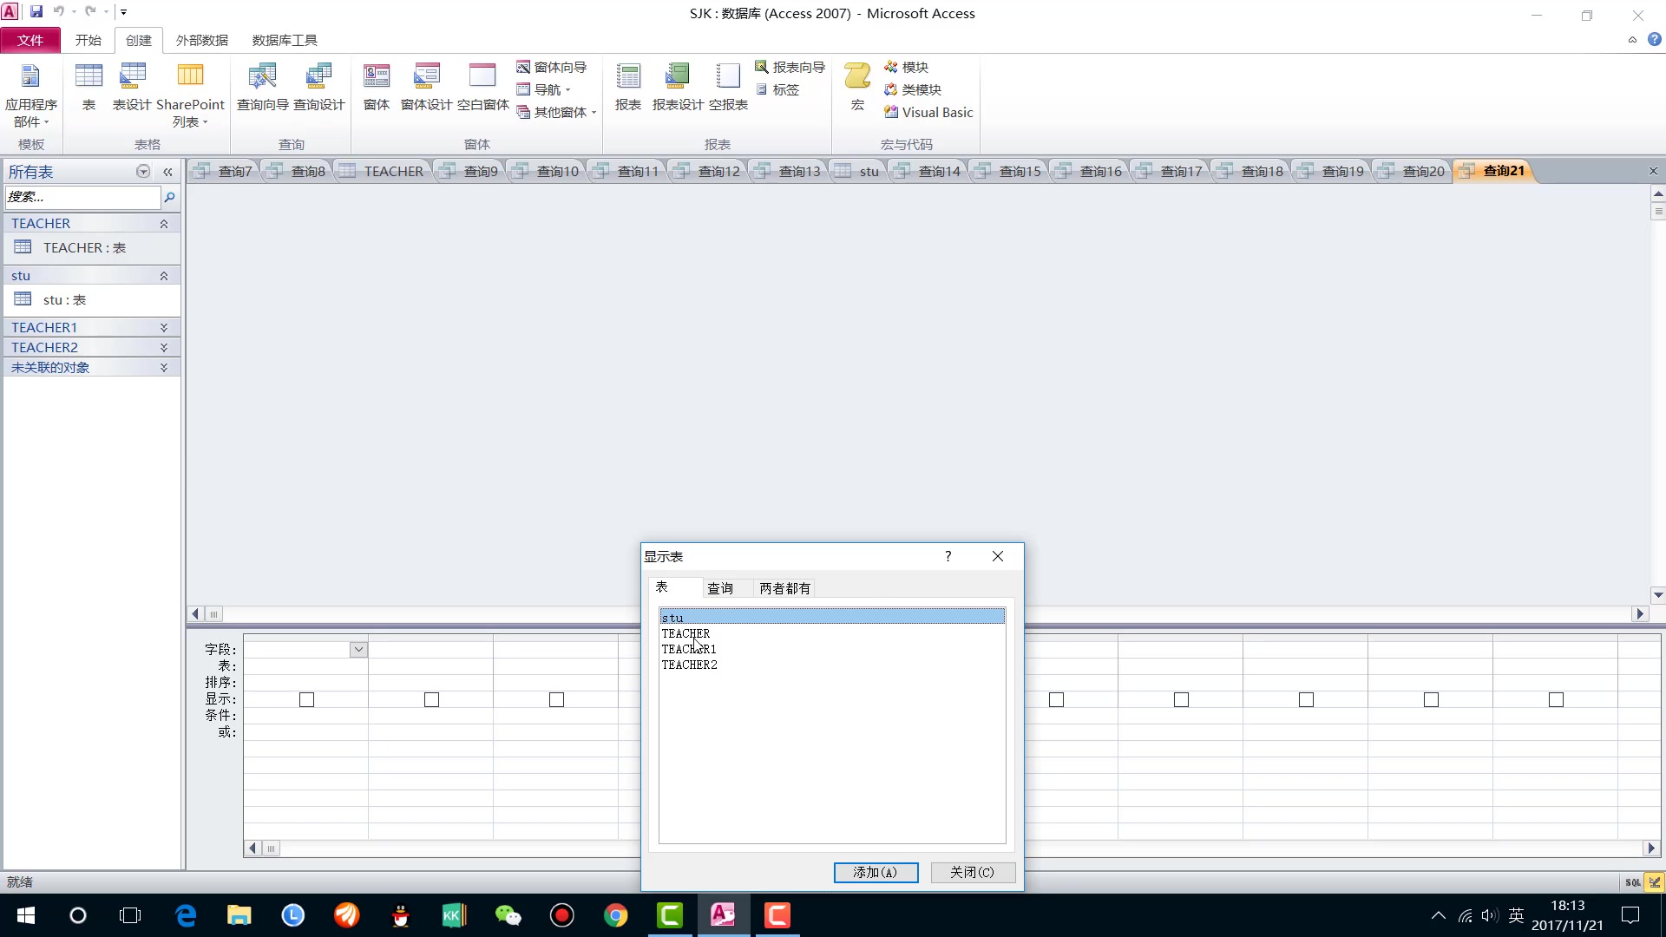1666x937 pixels.
Task: Open SharePoint 列表 menu
Action: pyautogui.click(x=190, y=95)
